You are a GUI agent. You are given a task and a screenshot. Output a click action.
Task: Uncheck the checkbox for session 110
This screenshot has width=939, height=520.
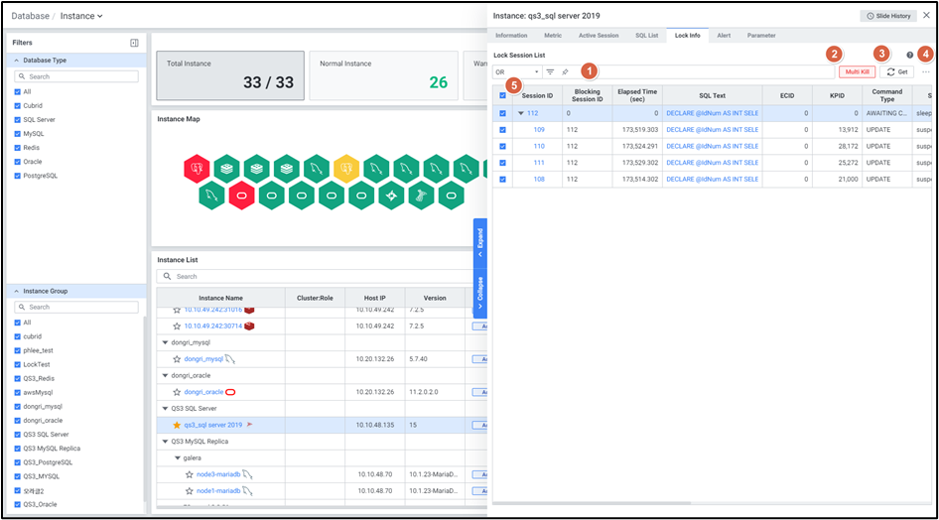502,146
